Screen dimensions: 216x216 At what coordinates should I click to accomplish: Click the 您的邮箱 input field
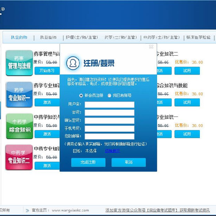(109, 136)
